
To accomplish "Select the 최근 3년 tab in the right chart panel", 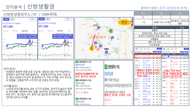I will pyautogui.click(x=41, y=31).
